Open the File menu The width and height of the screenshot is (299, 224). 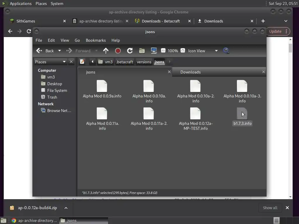coord(39,40)
